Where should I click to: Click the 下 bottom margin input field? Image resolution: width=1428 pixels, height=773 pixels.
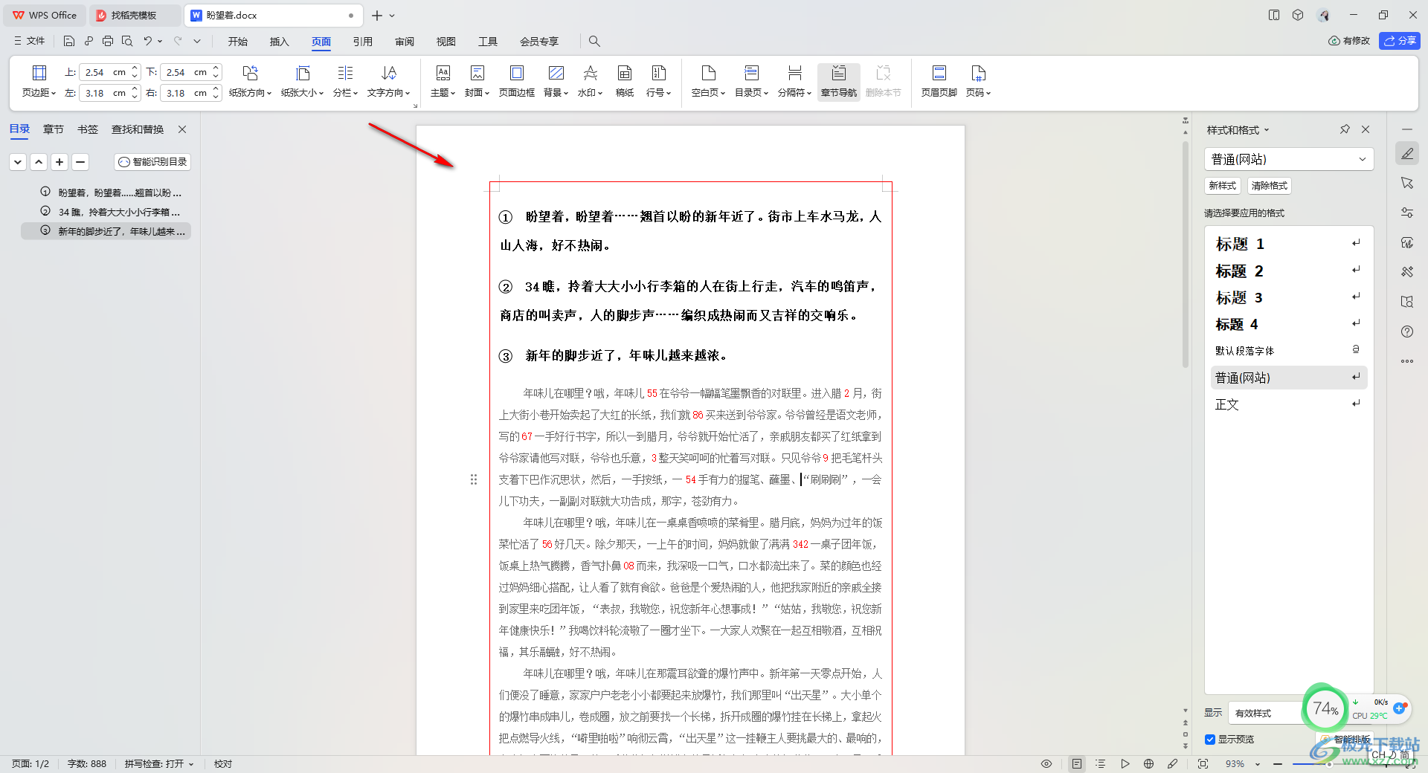tap(185, 72)
